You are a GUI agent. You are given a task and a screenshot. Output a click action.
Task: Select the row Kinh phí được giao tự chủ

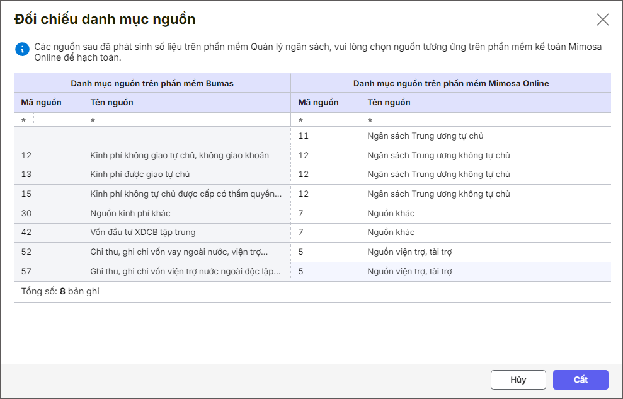140,175
